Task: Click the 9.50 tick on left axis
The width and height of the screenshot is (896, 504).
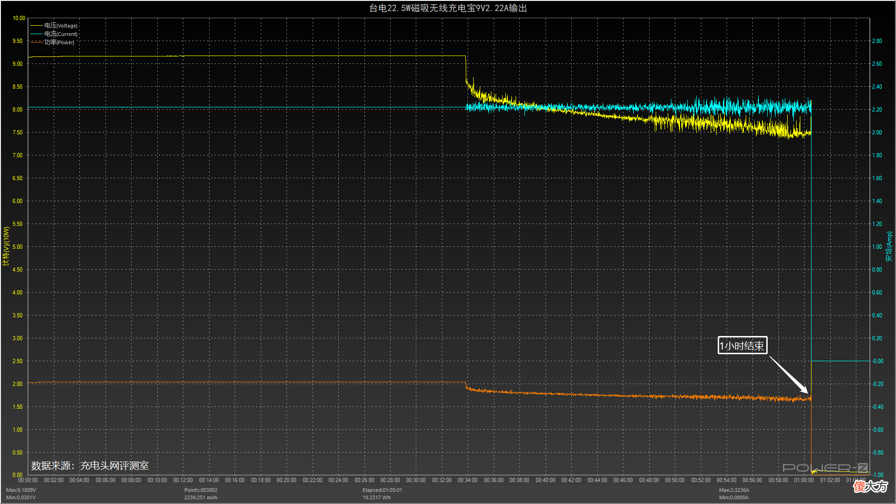Action: (x=18, y=41)
